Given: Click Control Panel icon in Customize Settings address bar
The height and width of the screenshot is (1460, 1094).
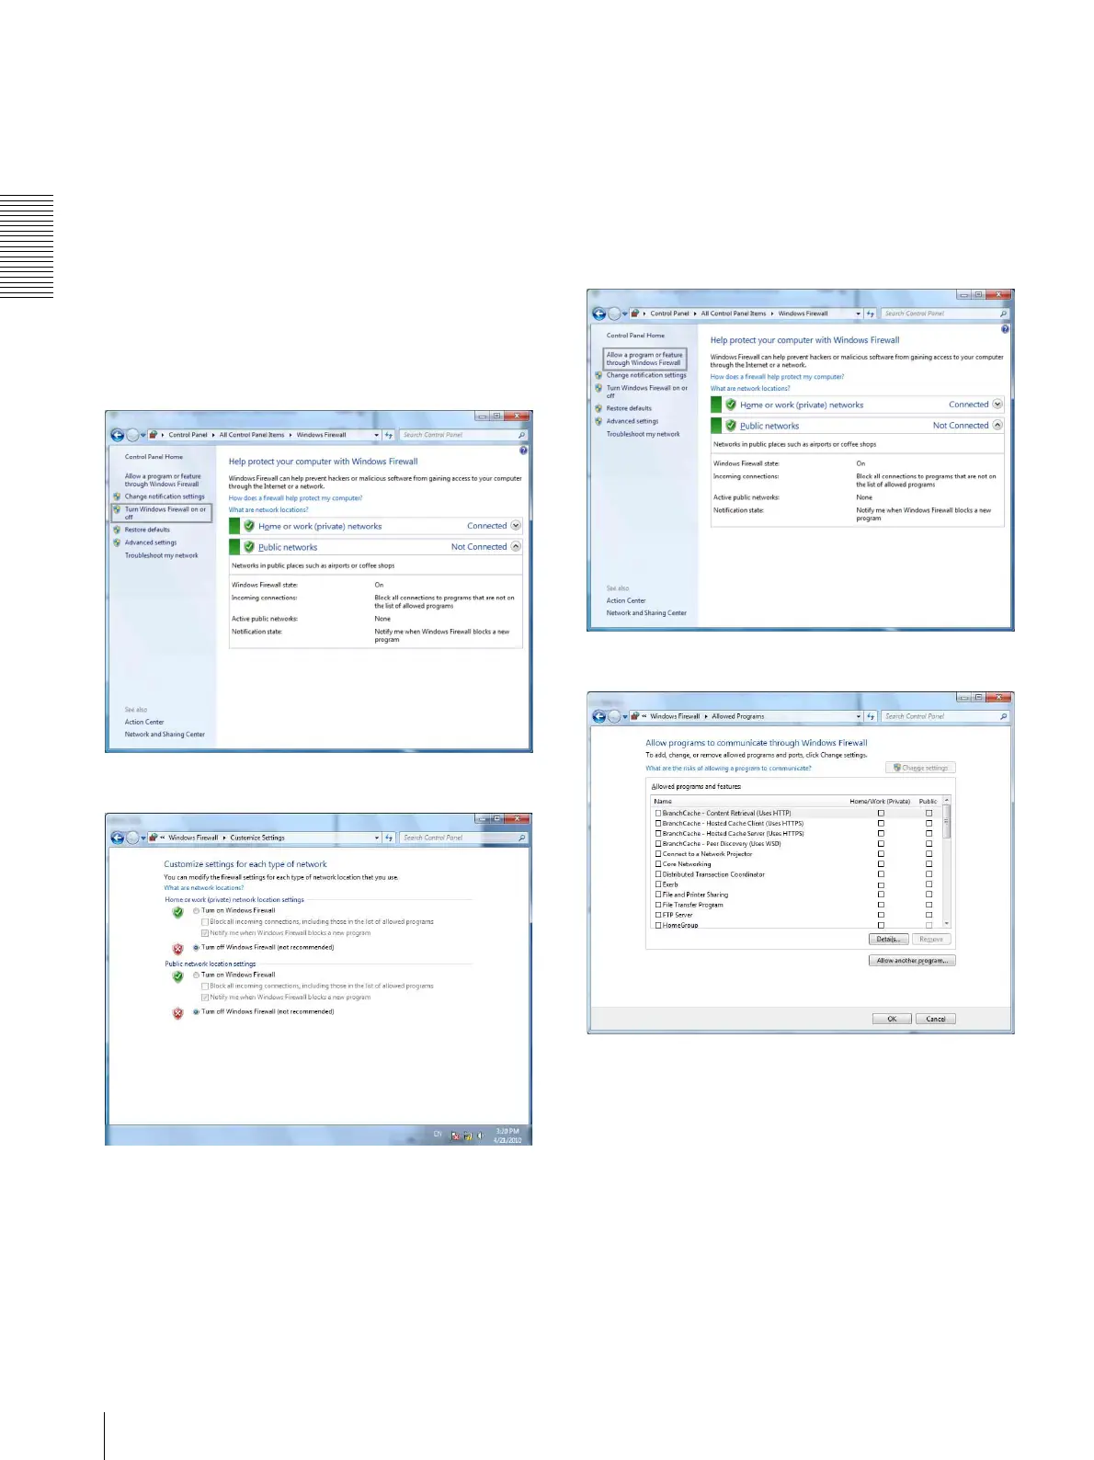Looking at the screenshot, I should [153, 838].
